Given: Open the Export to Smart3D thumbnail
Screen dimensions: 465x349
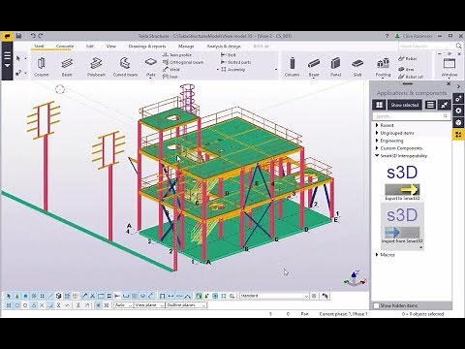Looking at the screenshot, I should (x=402, y=182).
